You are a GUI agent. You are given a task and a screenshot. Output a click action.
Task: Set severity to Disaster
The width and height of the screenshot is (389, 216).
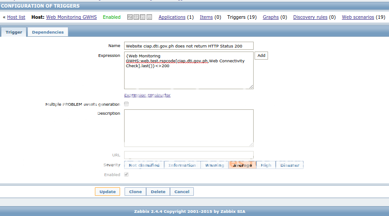click(x=290, y=165)
